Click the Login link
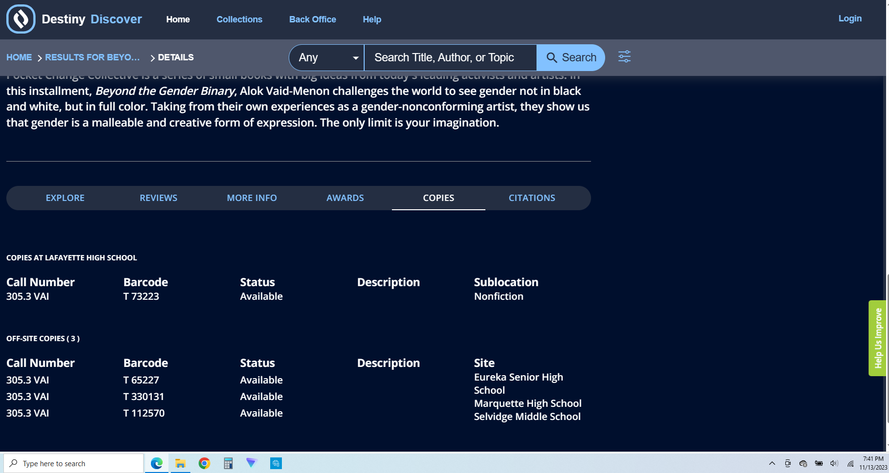This screenshot has width=889, height=473. pos(850,18)
